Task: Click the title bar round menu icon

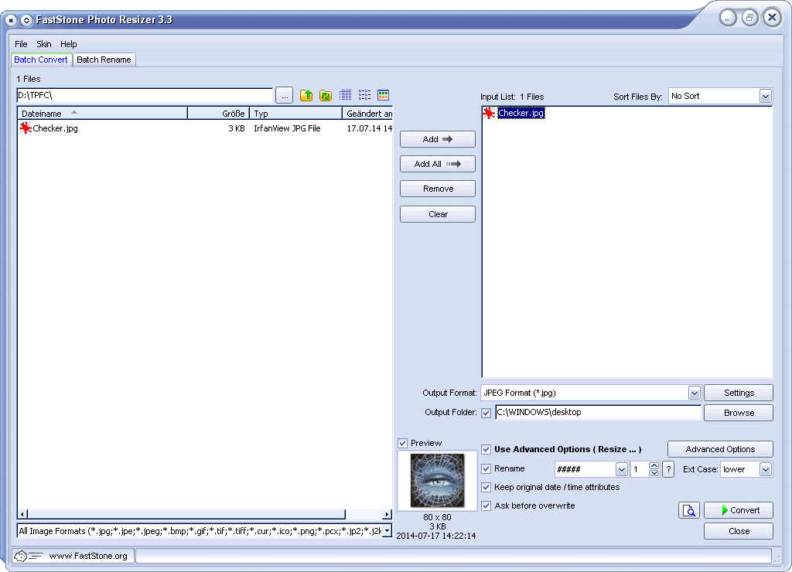Action: tap(11, 20)
